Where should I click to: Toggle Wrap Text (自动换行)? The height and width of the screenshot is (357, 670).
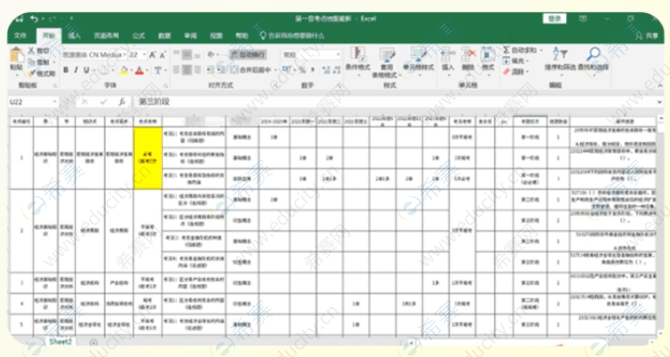tap(248, 54)
